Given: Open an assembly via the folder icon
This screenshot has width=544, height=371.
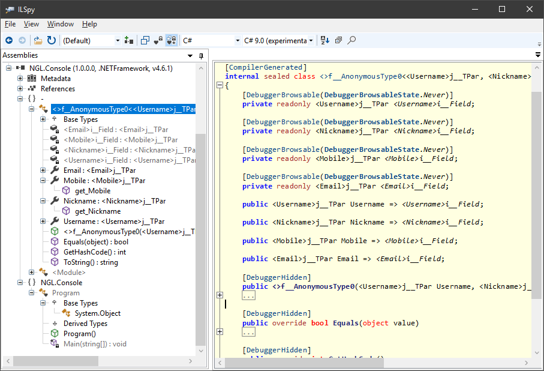Looking at the screenshot, I should (x=38, y=41).
